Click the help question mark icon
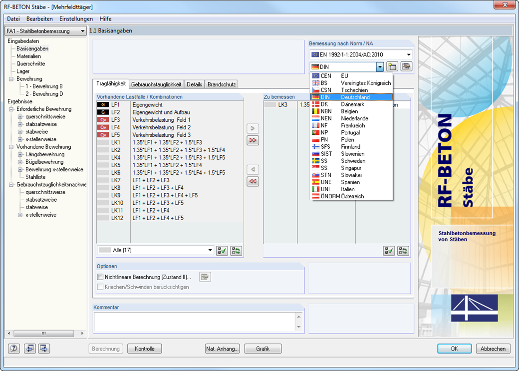Screen dimensions: 519x371 (14, 349)
